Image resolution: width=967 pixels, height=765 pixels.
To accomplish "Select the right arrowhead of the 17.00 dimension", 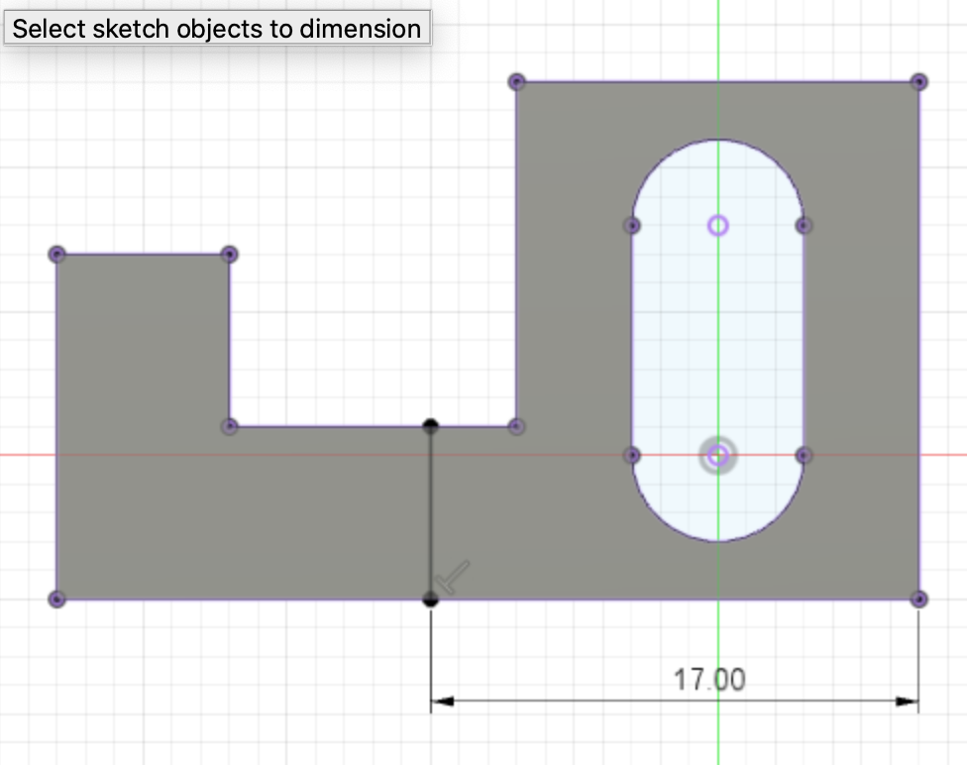I will [x=906, y=701].
